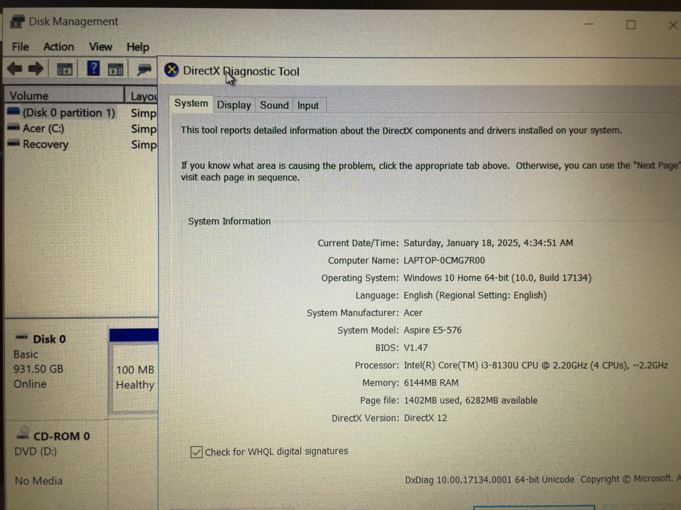This screenshot has width=681, height=510.
Task: Click the System Manufacturer value Acer
Action: (413, 312)
